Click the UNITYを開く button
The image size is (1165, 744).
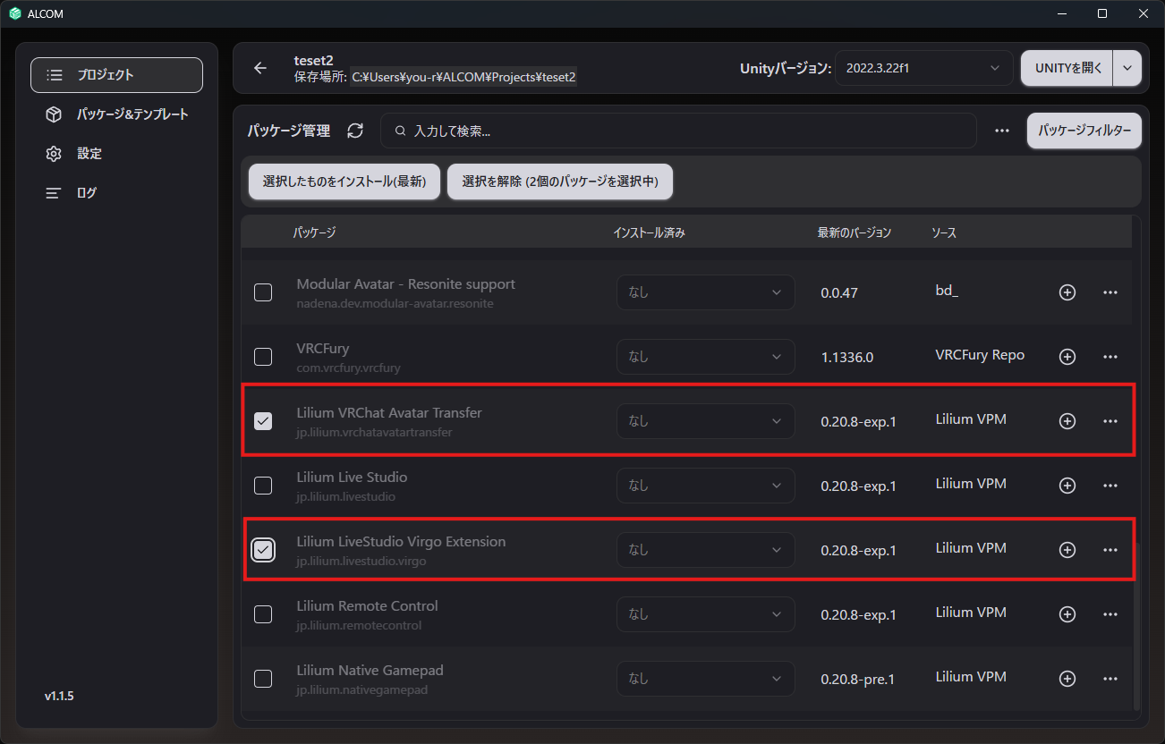[x=1067, y=68]
